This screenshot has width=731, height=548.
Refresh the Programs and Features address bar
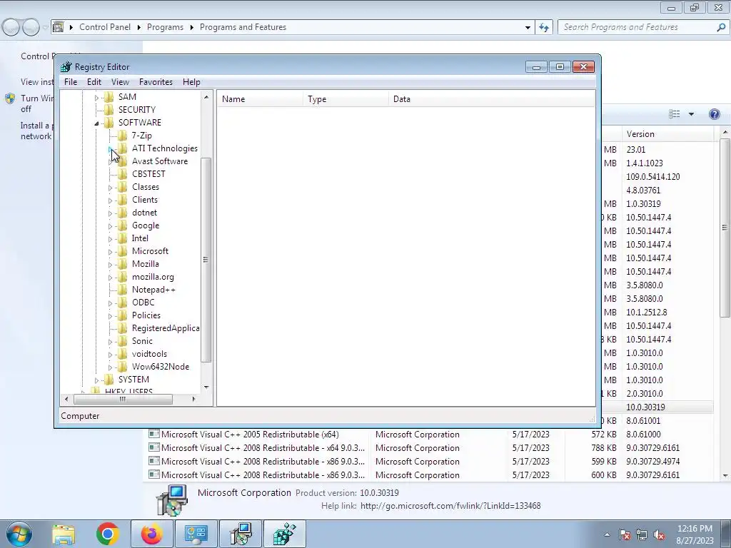(544, 28)
